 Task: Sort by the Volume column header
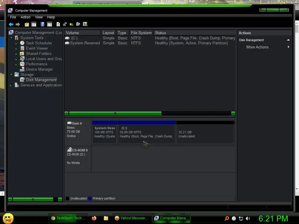click(x=82, y=33)
